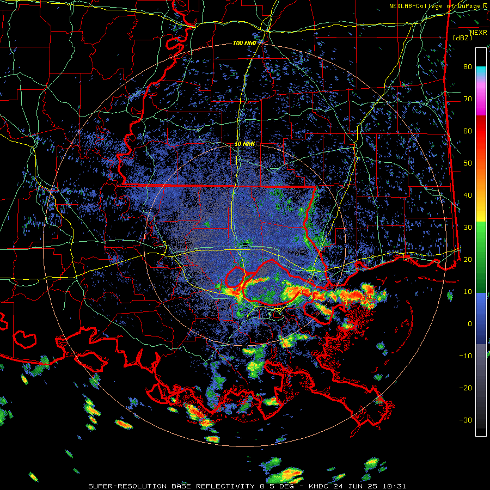Viewport: 490px width, 490px height.
Task: Click the "NEXLAB-College of DuPage" header text
Action: coord(436,6)
